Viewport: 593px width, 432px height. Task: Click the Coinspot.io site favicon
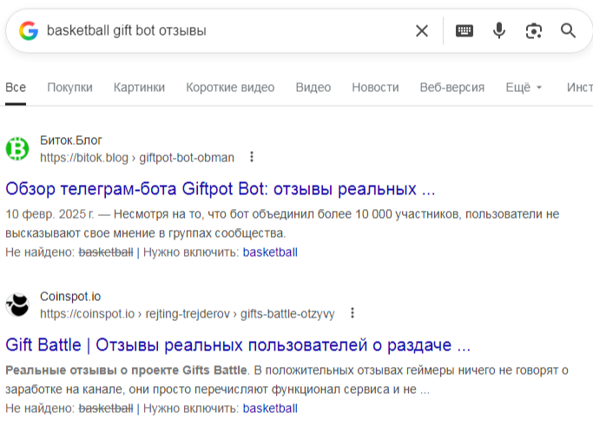point(17,304)
